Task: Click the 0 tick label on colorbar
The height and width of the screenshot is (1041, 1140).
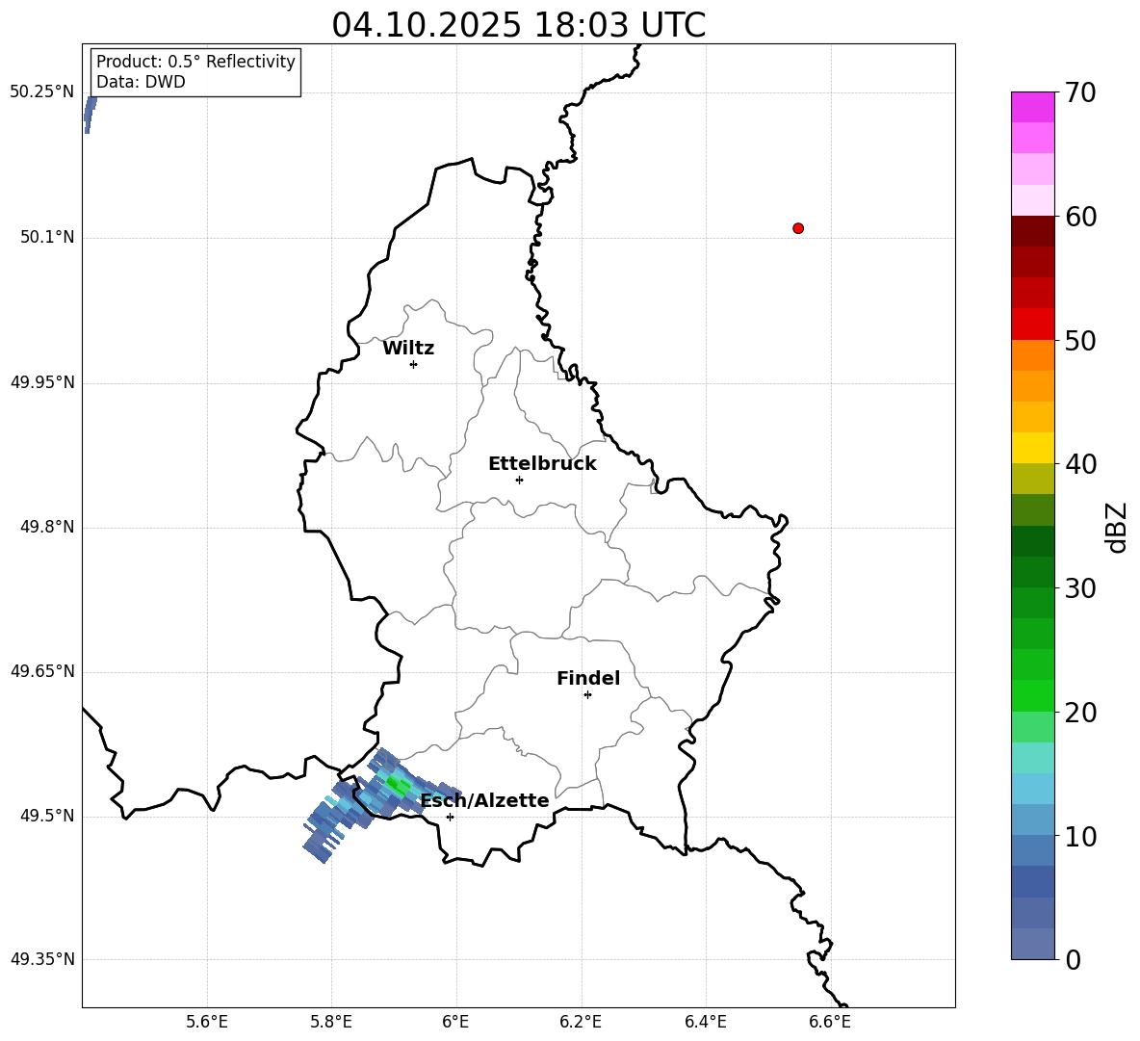Action: [1073, 959]
